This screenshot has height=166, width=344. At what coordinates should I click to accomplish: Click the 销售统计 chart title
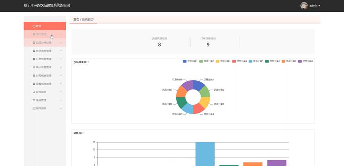coord(78,134)
